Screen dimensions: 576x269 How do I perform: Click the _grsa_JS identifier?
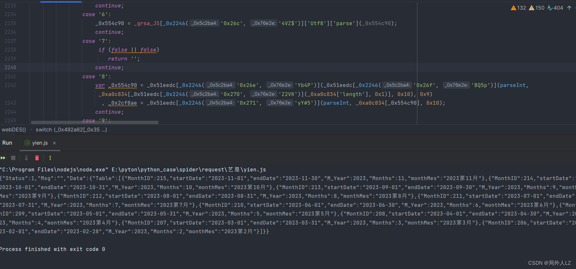[147, 24]
